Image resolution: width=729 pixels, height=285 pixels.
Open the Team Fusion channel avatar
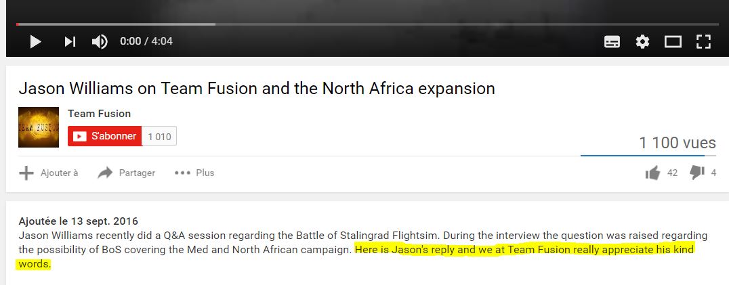(x=39, y=127)
